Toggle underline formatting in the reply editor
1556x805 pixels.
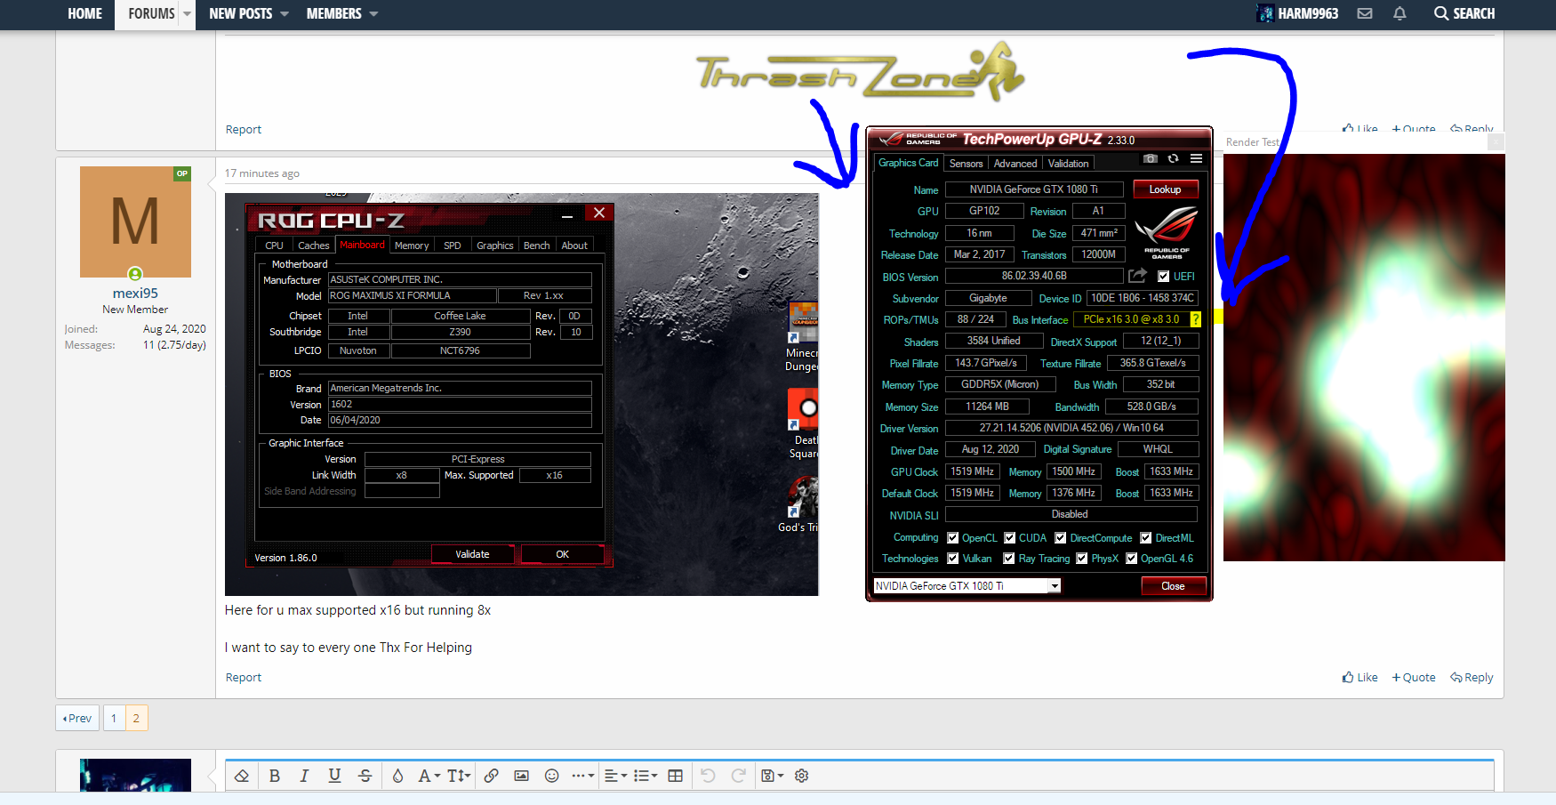[x=334, y=776]
